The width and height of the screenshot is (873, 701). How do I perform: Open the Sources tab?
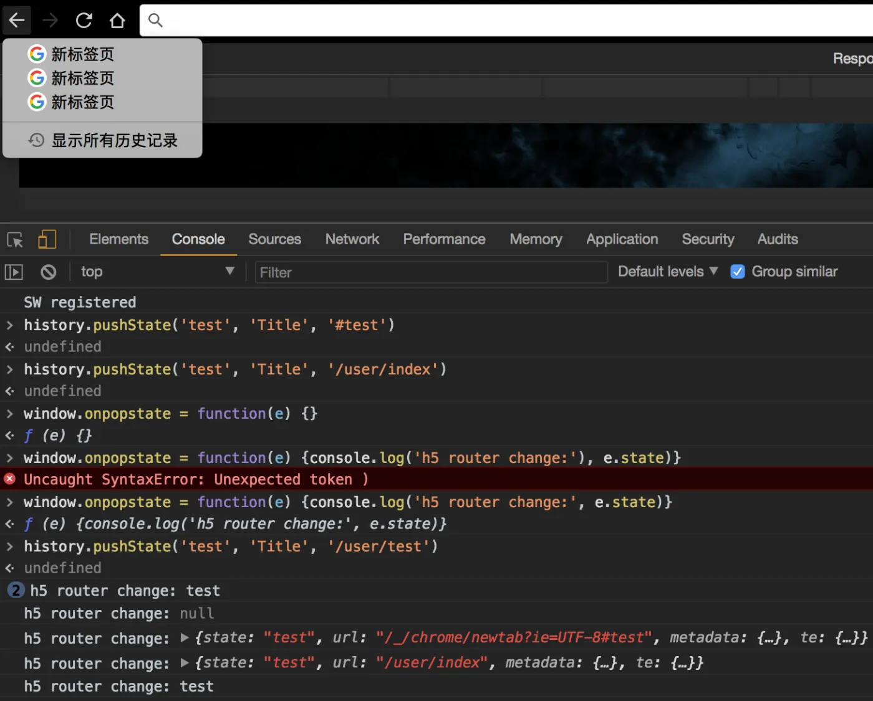point(274,239)
